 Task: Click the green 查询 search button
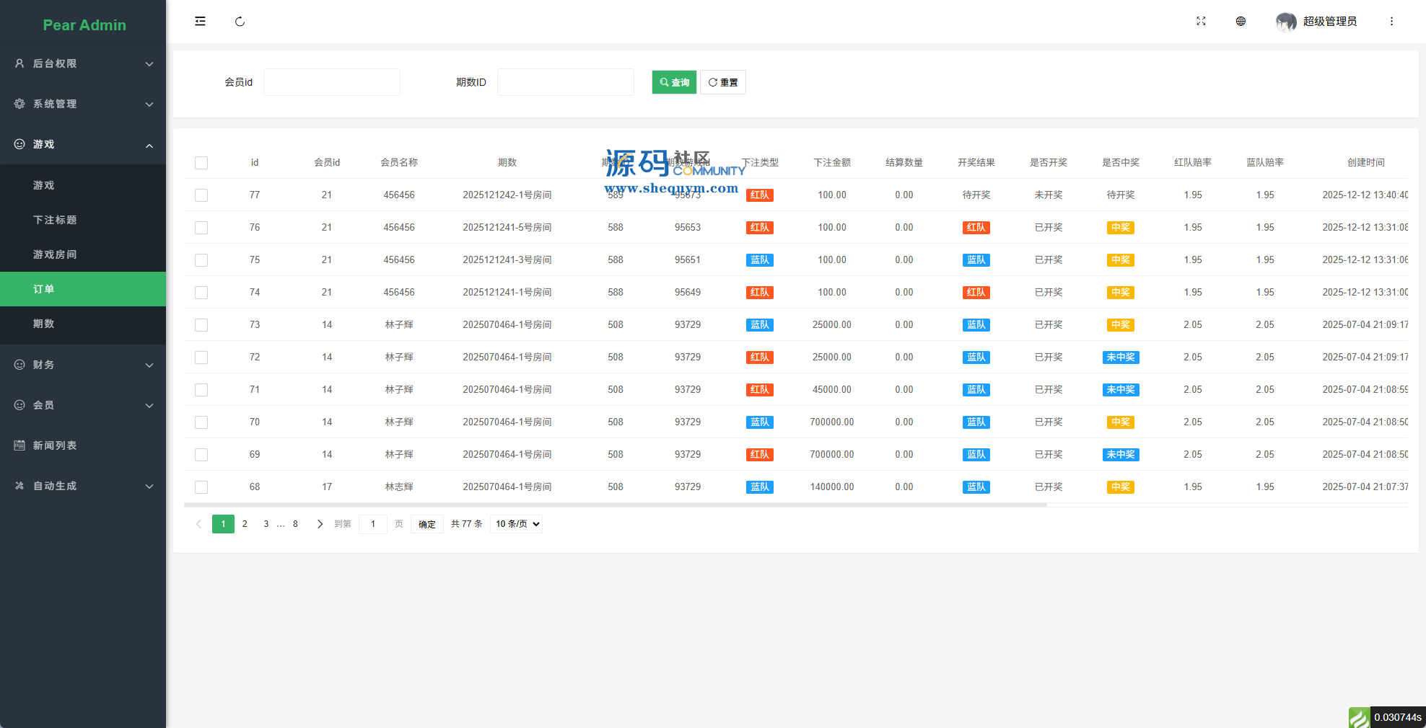(x=674, y=82)
